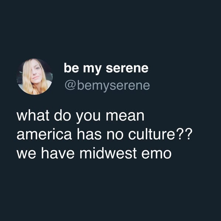Click the word 'culture??' in the tweet
This screenshot has height=221, width=221.
(160, 134)
